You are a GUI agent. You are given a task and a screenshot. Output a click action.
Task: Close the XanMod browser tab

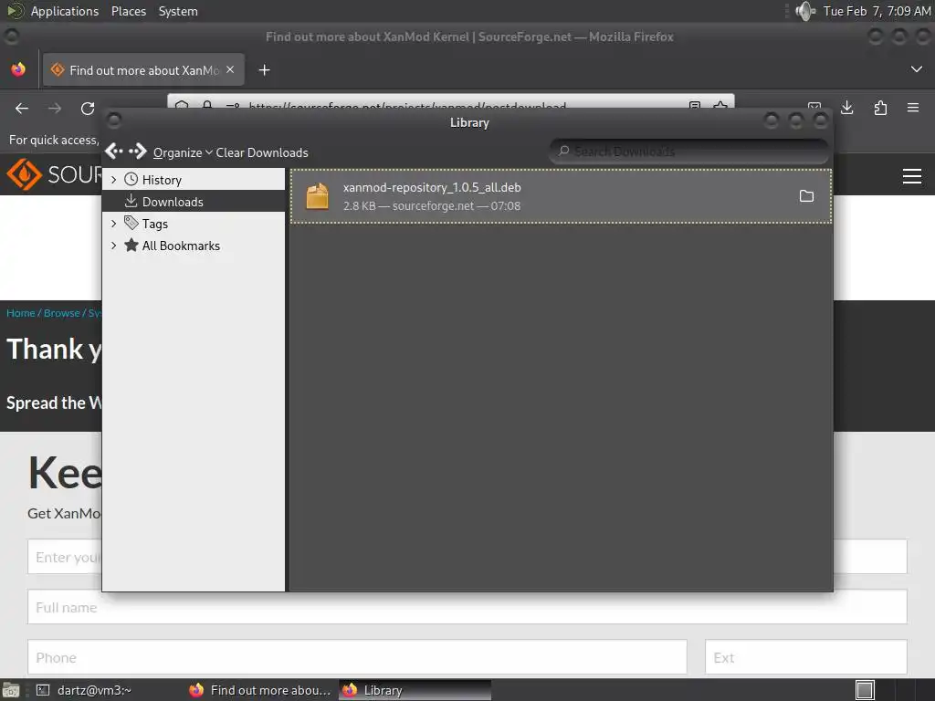(x=230, y=69)
